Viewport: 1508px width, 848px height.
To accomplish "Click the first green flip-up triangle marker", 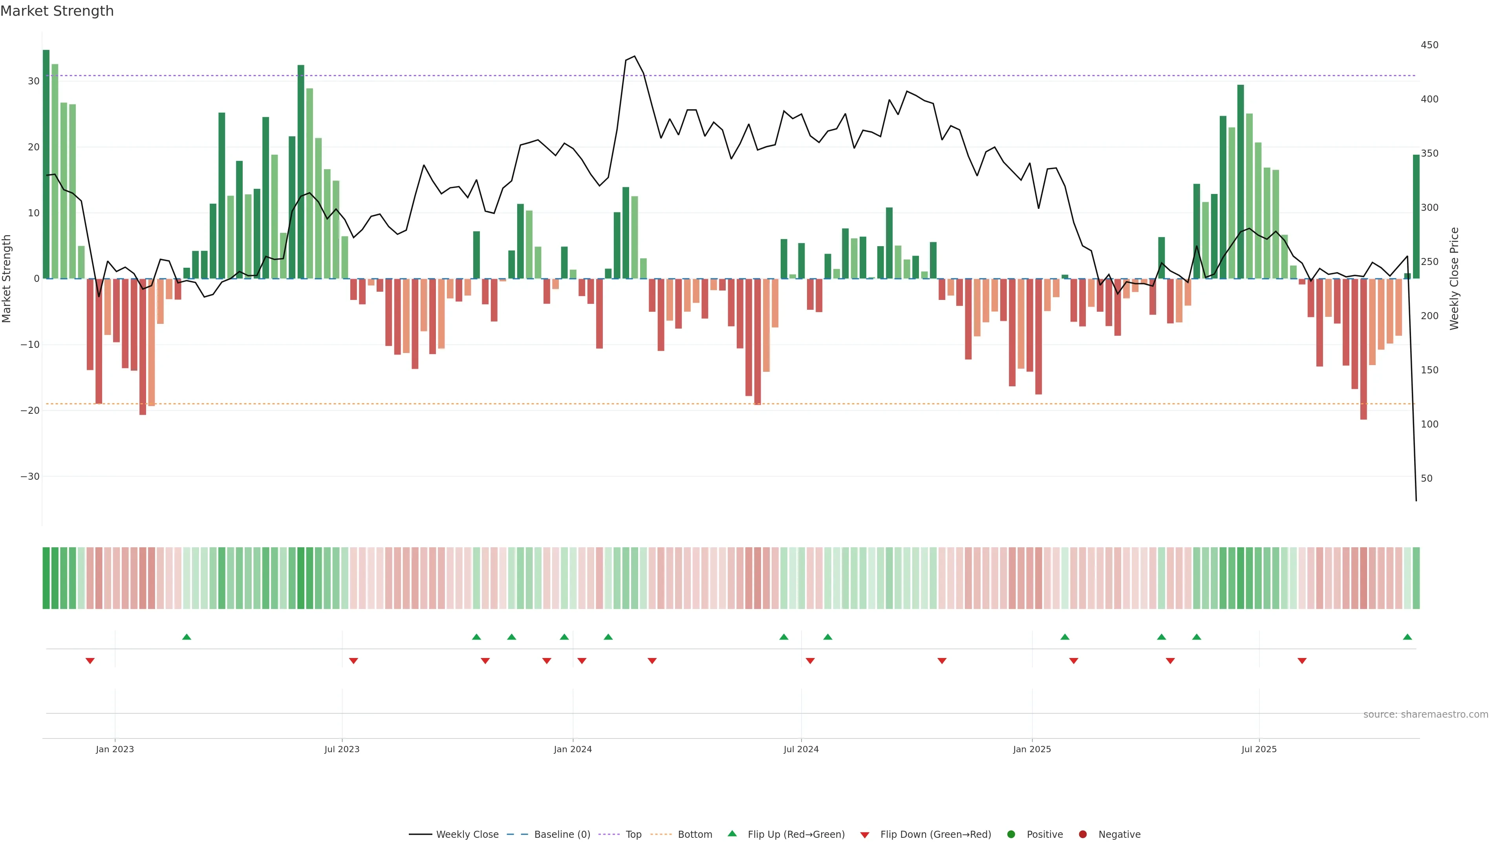I will tap(187, 637).
